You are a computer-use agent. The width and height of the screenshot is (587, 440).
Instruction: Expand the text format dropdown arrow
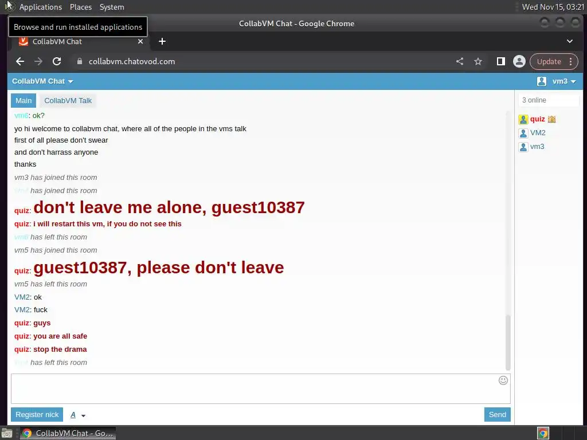pos(83,415)
